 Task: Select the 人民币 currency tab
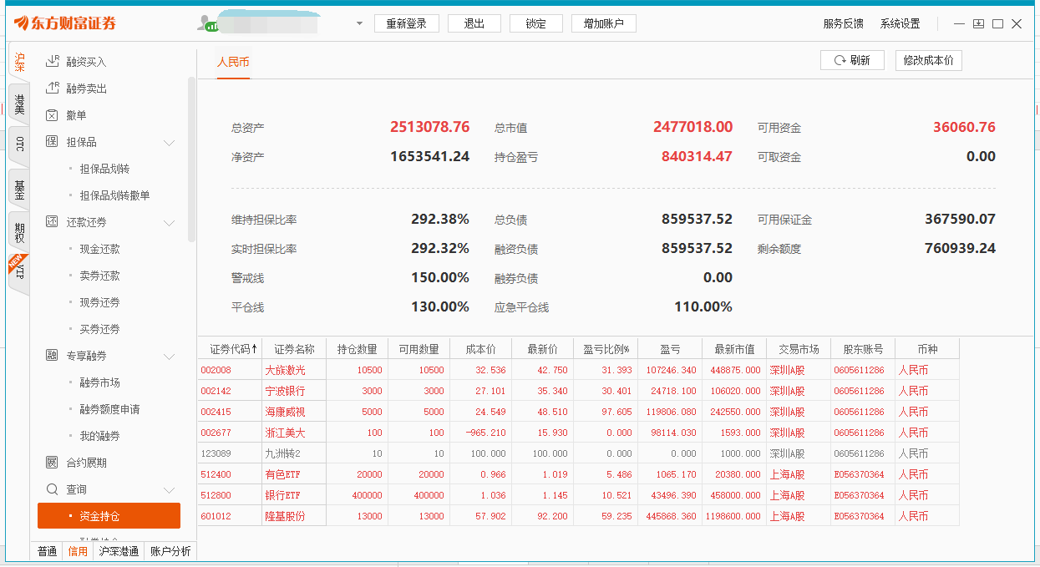(233, 62)
